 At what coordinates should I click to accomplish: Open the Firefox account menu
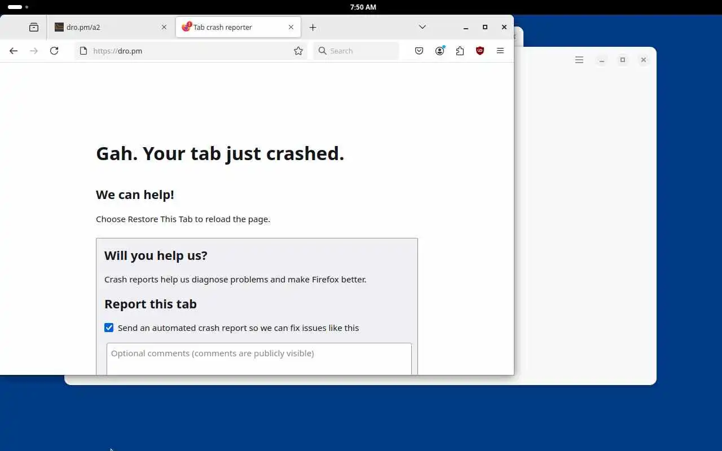click(x=439, y=51)
